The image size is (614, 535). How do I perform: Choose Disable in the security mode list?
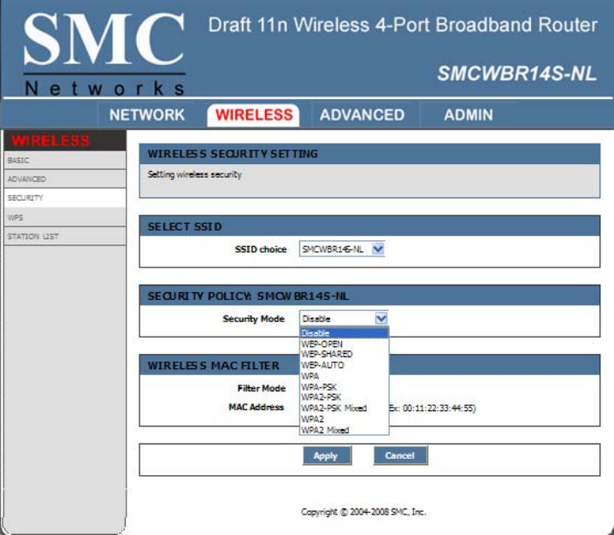345,333
